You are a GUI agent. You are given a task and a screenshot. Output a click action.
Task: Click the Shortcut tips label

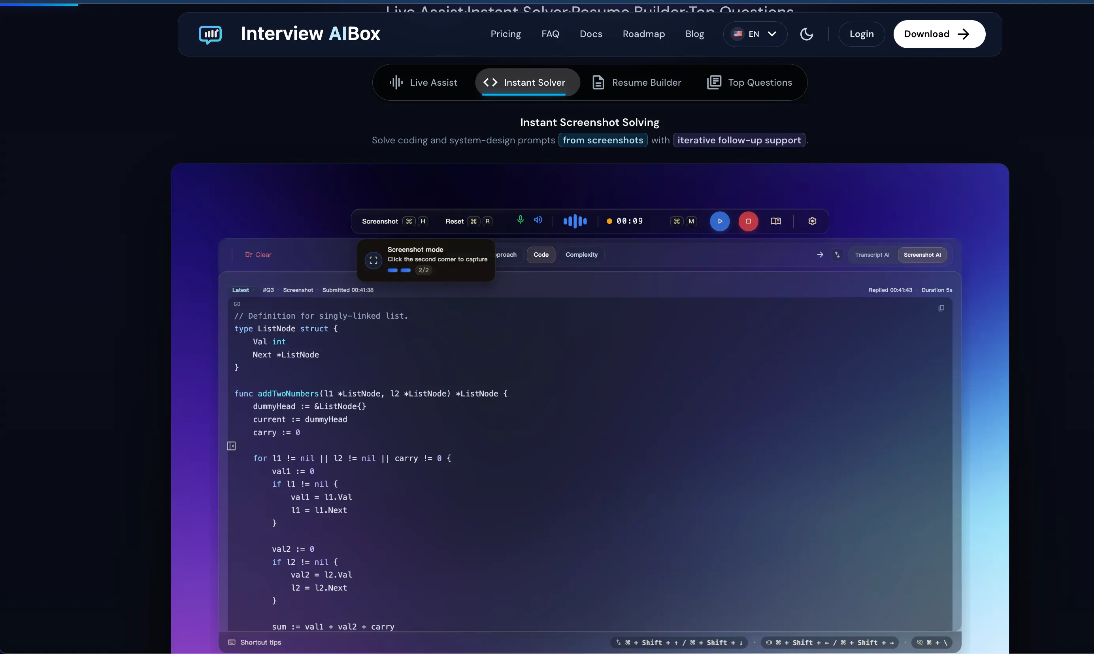pyautogui.click(x=260, y=643)
